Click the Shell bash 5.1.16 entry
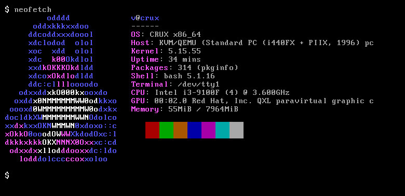Screen dimensions: 405x196 point(173,76)
